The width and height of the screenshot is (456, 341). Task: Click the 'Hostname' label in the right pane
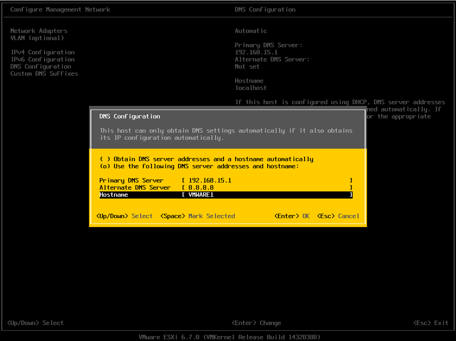[249, 81]
